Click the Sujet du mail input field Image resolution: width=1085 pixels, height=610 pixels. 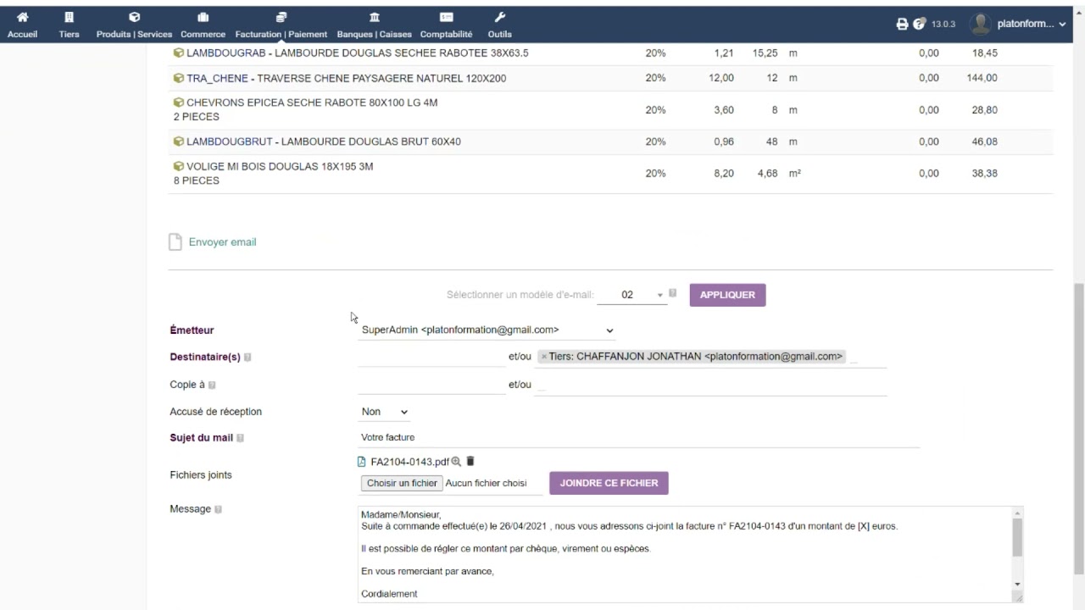click(x=639, y=437)
